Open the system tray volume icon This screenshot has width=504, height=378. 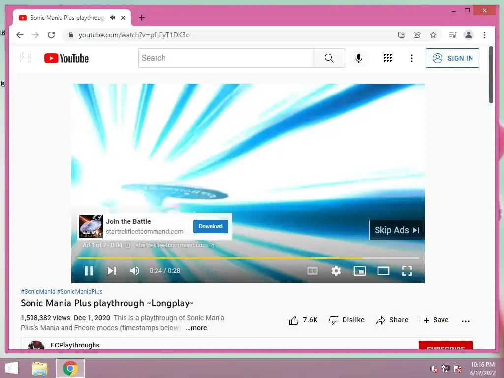coord(434,369)
